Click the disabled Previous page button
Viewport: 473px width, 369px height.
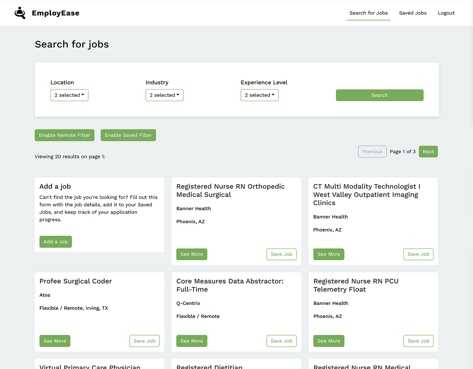click(372, 151)
